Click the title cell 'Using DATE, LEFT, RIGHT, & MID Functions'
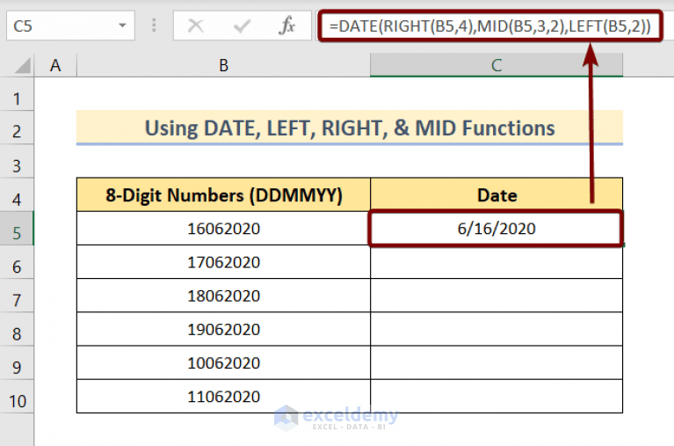The image size is (674, 446). (350, 128)
